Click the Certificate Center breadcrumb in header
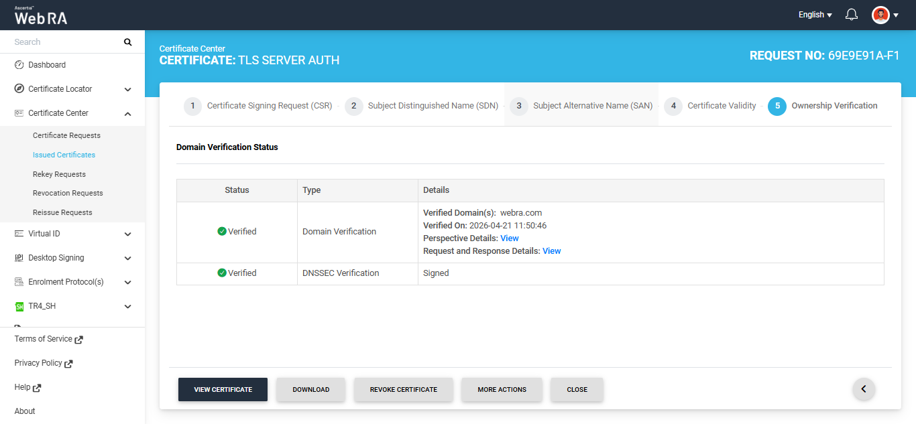The height and width of the screenshot is (424, 916). [x=192, y=49]
